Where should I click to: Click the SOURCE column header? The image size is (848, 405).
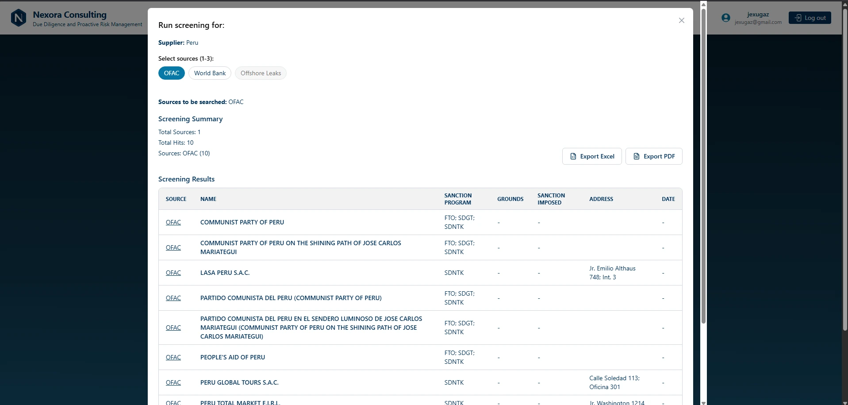point(176,199)
